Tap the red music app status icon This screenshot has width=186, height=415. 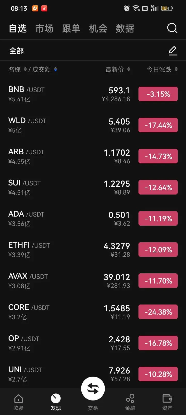[44, 8]
